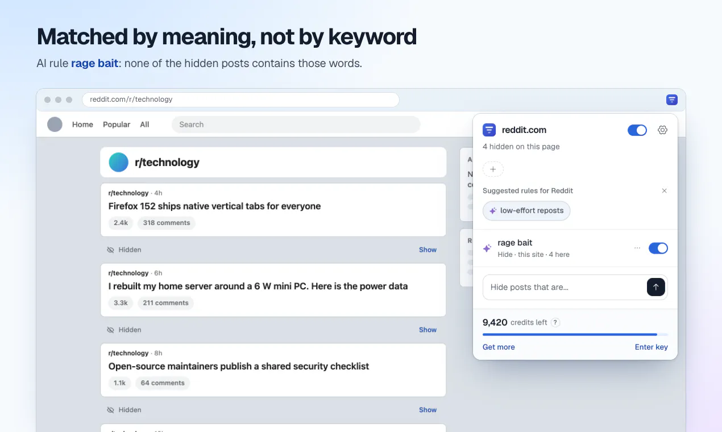Toggle the reddit.com site filter switch
This screenshot has width=722, height=432.
point(637,130)
